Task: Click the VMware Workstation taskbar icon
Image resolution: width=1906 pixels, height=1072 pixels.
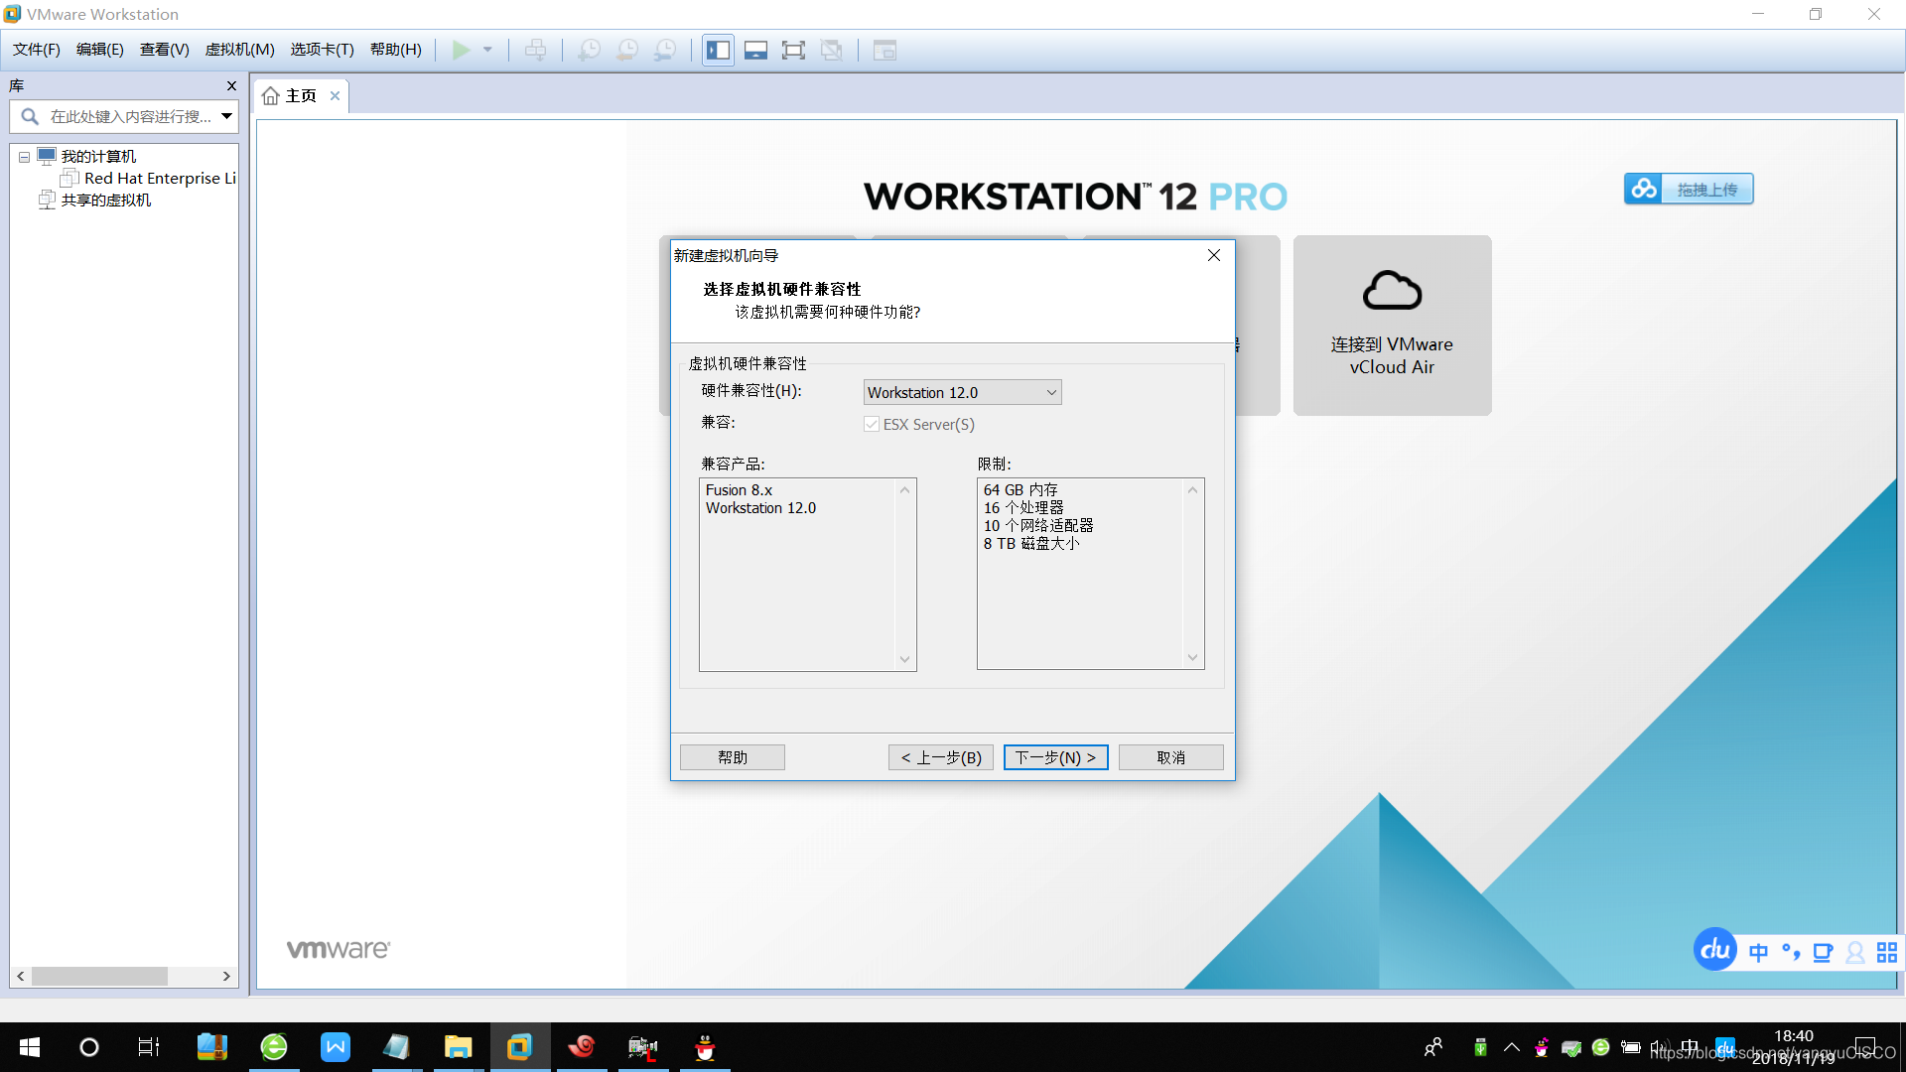Action: coord(520,1047)
